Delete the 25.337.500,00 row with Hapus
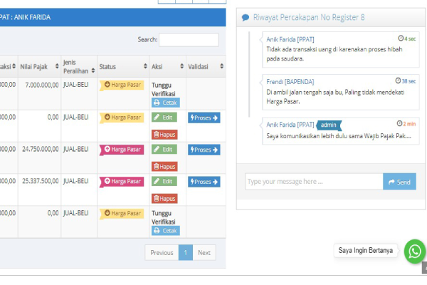 pos(164,198)
